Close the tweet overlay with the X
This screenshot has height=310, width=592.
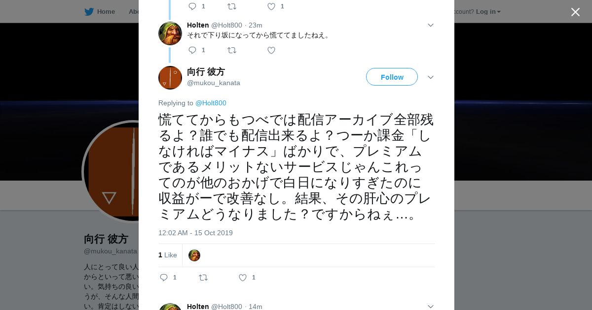point(575,12)
